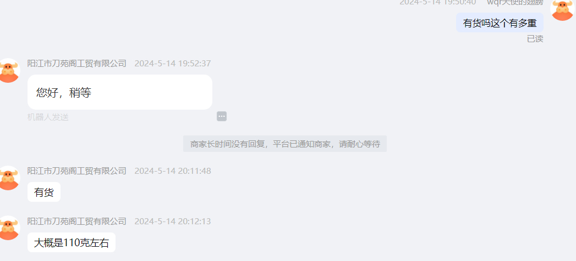Click the 19:52:37 timestamp
Image resolution: width=576 pixels, height=261 pixels.
pyautogui.click(x=173, y=63)
